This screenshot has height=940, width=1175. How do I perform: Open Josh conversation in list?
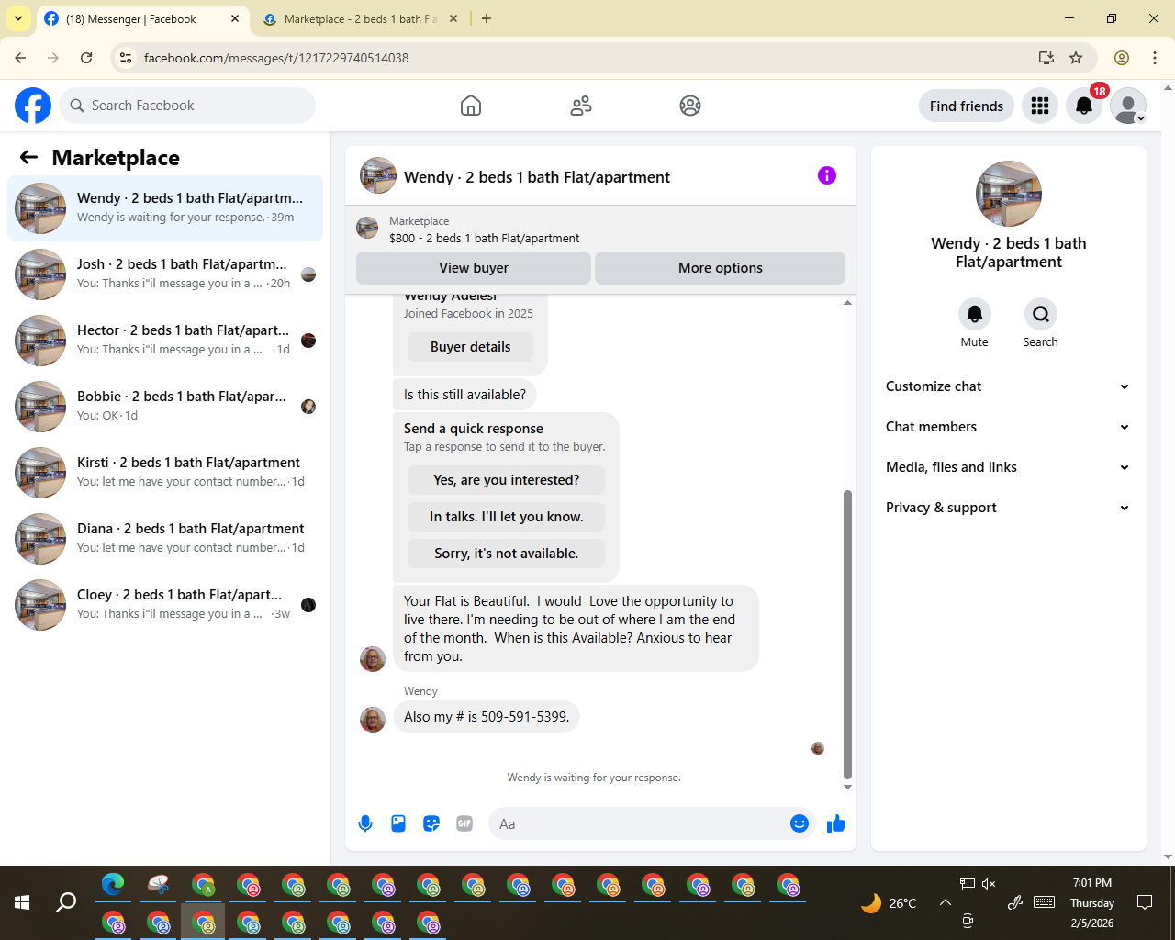point(165,274)
